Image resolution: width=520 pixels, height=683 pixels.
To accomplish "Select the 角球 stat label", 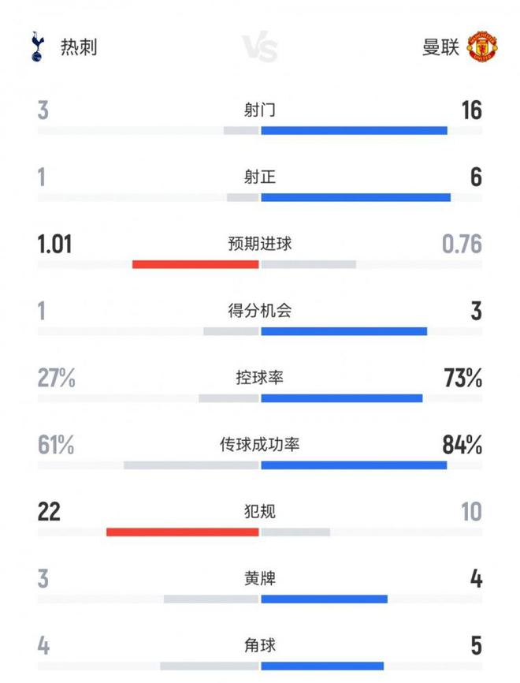I will (260, 646).
